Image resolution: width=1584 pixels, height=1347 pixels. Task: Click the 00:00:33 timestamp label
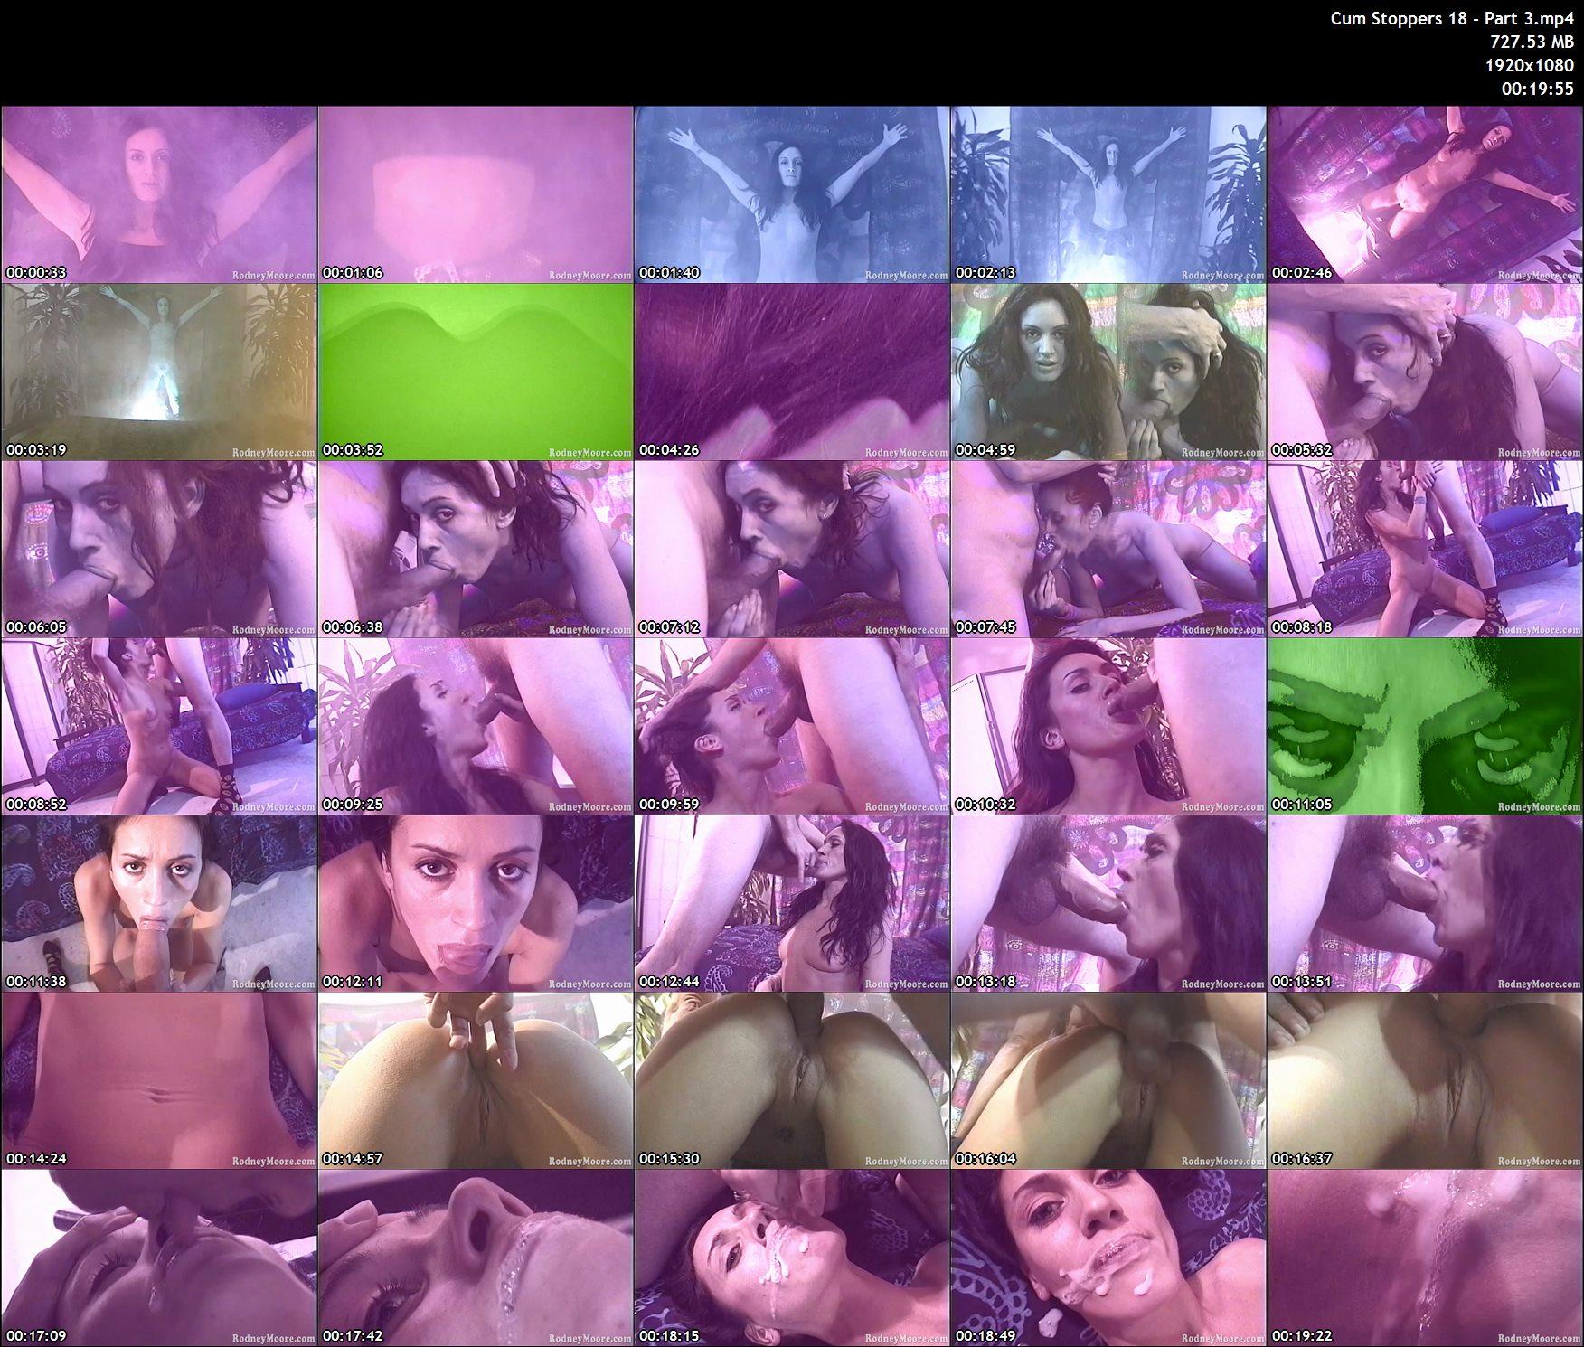click(x=36, y=273)
